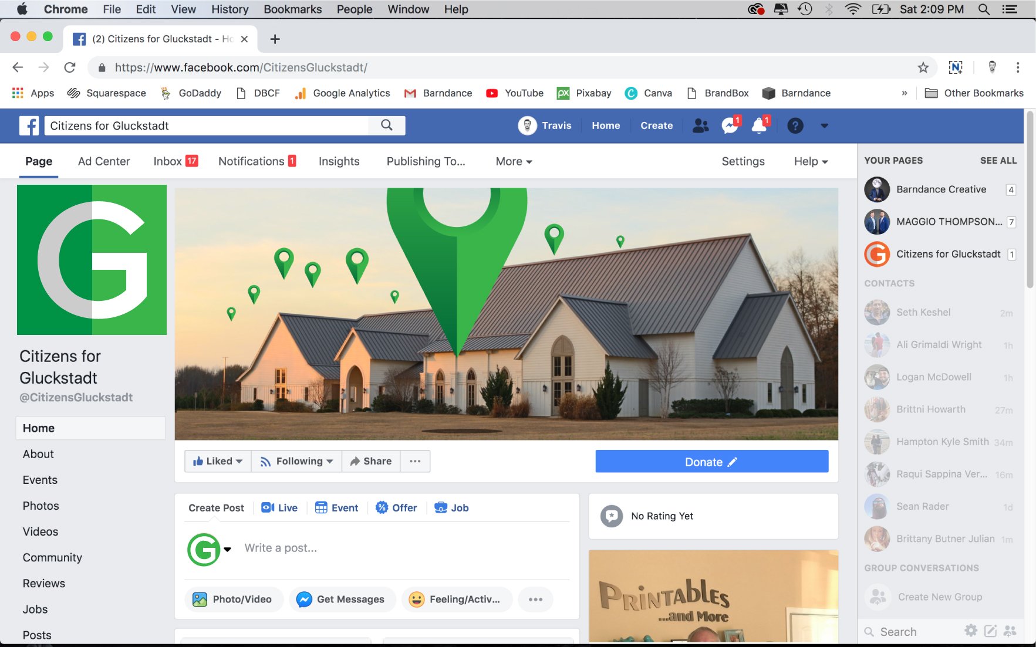Show hidden bookmarks with the chevron
This screenshot has height=647, width=1036.
tap(905, 93)
